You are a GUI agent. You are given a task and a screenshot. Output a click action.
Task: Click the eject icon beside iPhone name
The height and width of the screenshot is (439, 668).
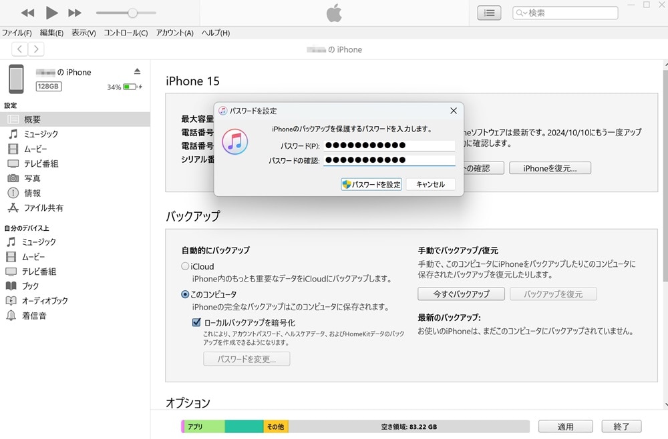click(137, 71)
